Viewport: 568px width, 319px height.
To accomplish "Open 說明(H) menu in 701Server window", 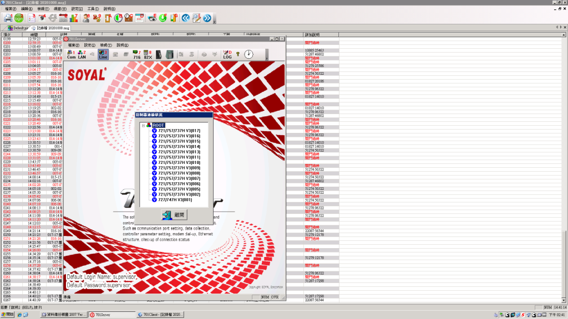I will 123,45.
